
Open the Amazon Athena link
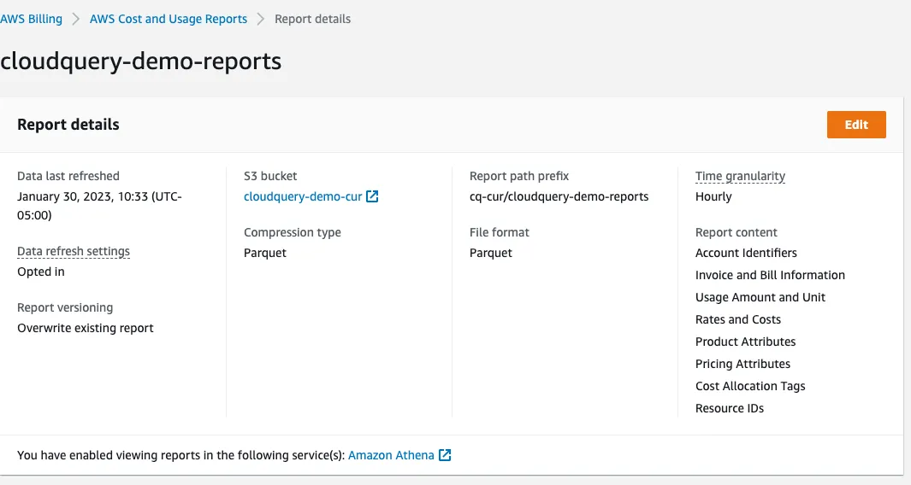tap(391, 455)
